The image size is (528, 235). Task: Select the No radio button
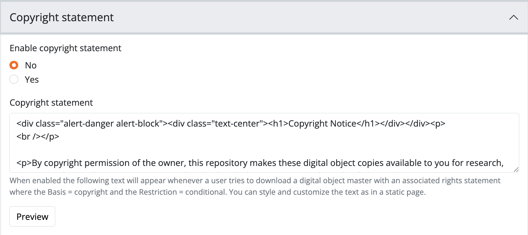tap(14, 65)
